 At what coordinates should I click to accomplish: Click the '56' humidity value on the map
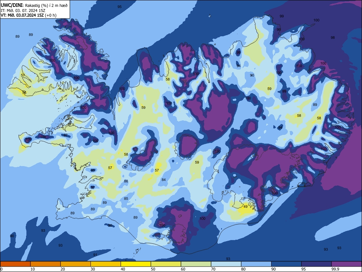pyautogui.click(x=24, y=92)
